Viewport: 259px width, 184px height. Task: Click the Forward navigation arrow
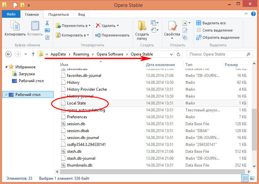pyautogui.click(x=18, y=54)
